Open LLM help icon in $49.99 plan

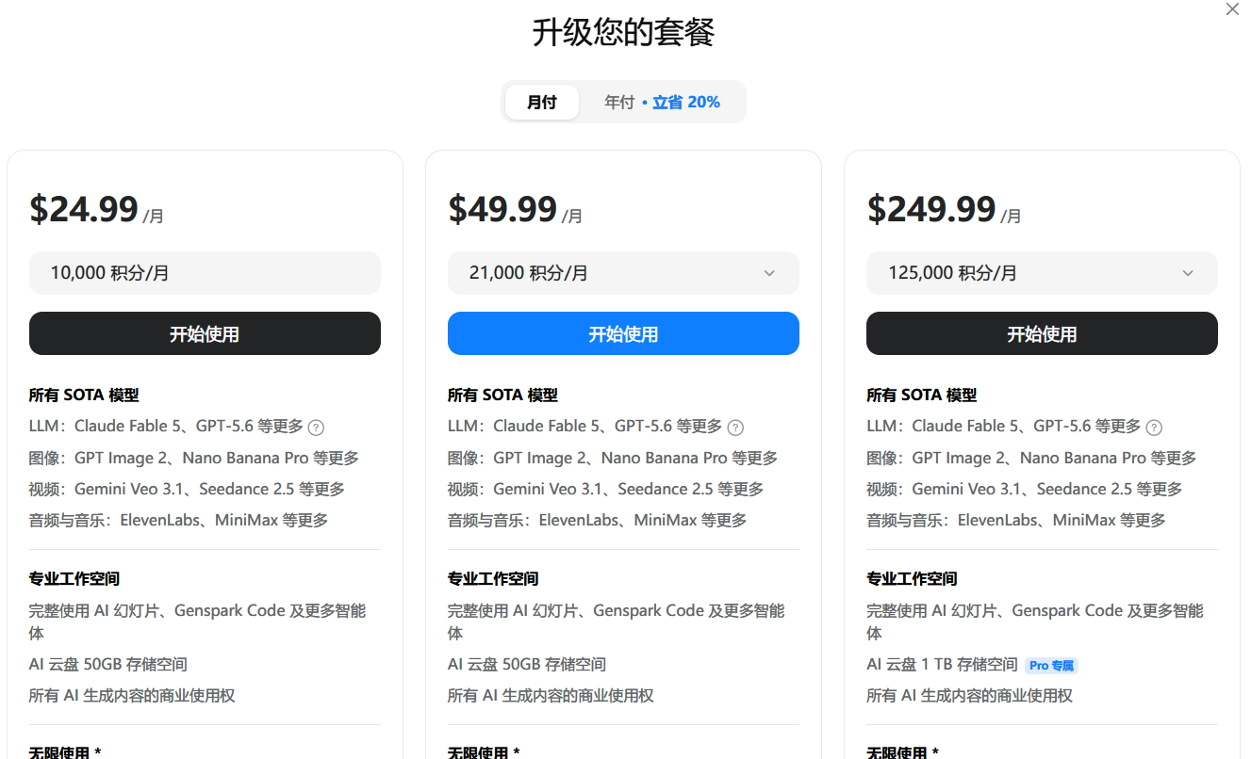pyautogui.click(x=735, y=428)
